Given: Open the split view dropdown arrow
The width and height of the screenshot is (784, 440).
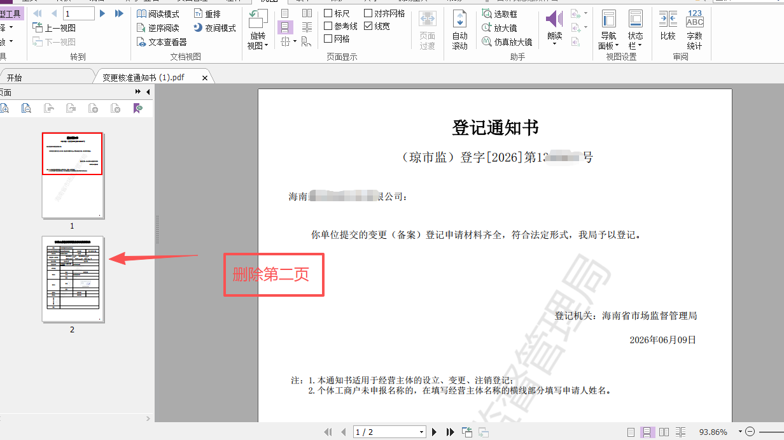Looking at the screenshot, I should (x=295, y=42).
